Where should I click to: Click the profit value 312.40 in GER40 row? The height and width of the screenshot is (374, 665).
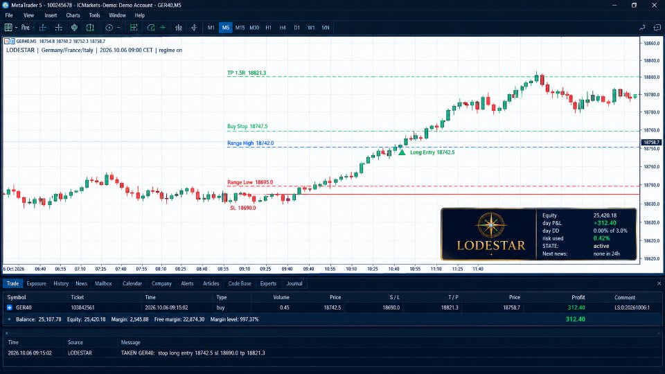(x=576, y=308)
